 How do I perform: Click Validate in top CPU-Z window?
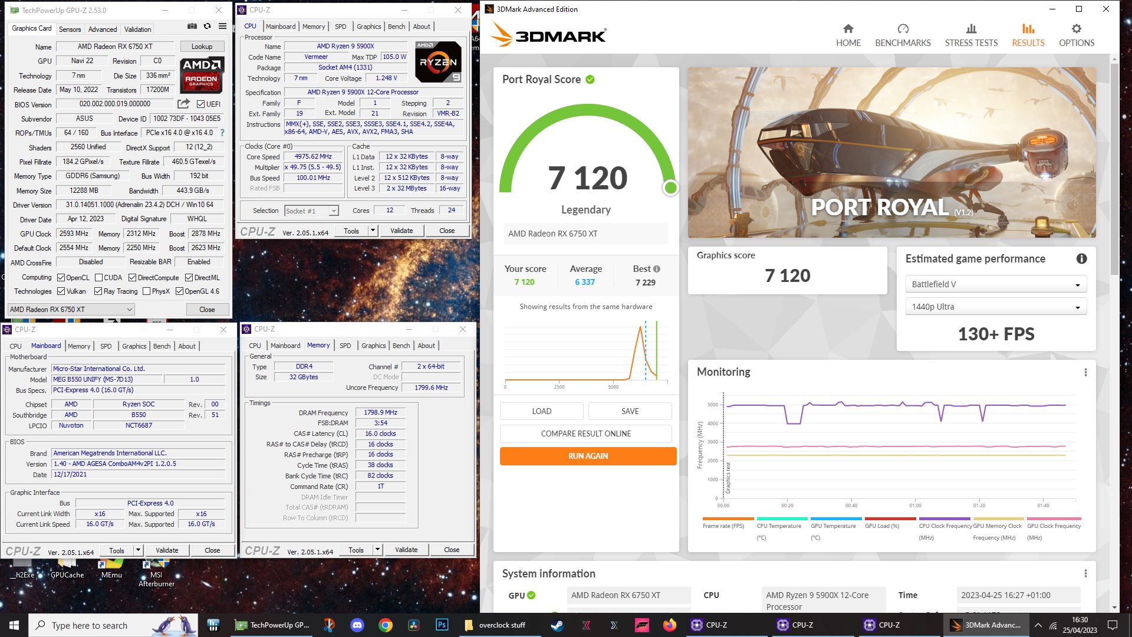click(402, 231)
